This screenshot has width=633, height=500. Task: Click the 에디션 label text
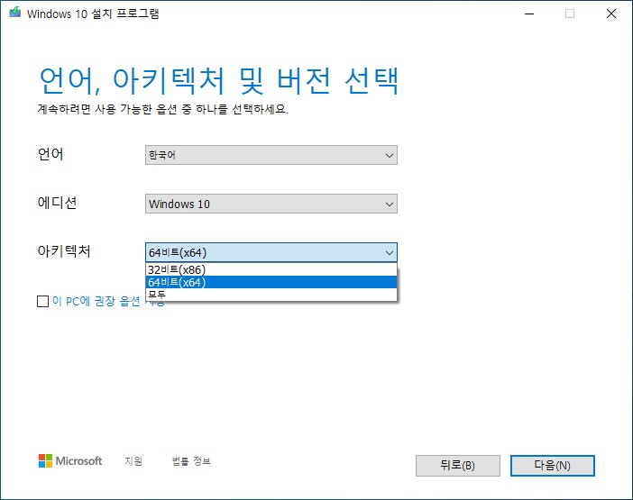tap(57, 203)
